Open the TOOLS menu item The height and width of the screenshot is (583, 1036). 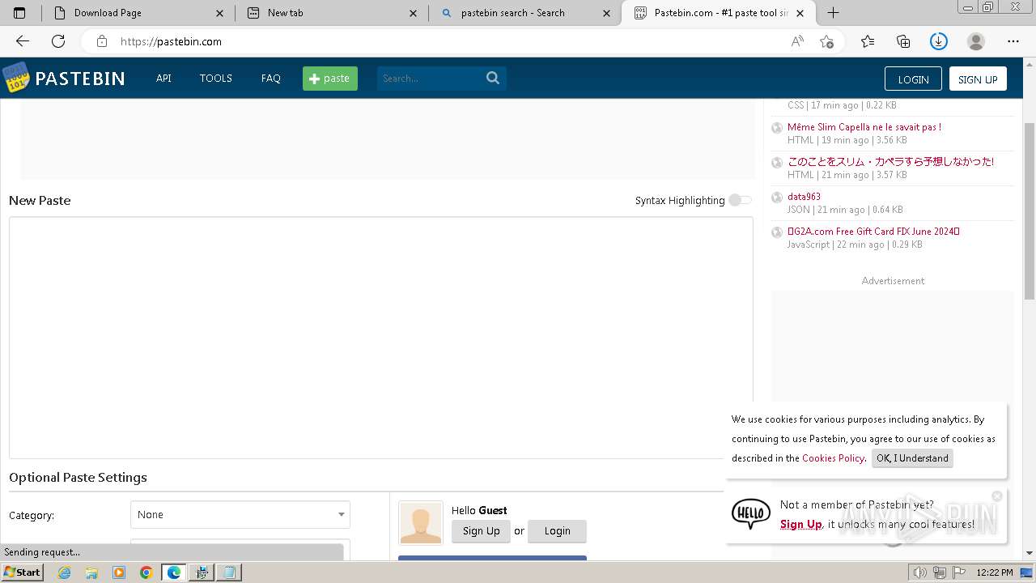coord(216,79)
